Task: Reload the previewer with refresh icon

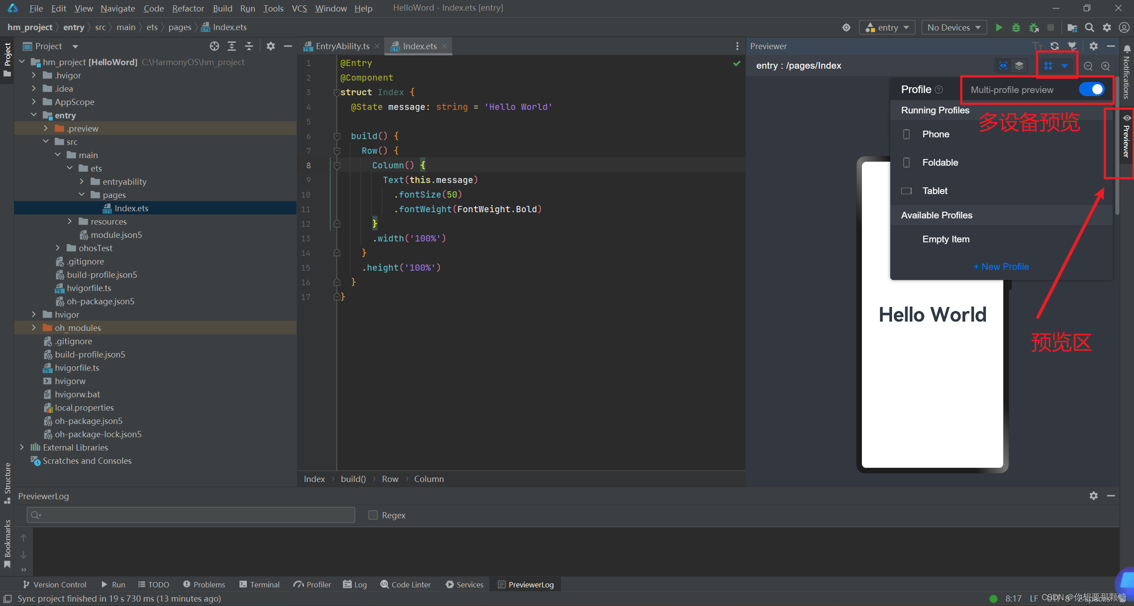Action: (x=1055, y=46)
